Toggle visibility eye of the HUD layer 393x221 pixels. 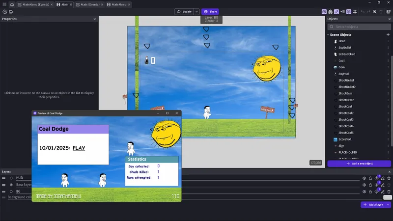364,178
